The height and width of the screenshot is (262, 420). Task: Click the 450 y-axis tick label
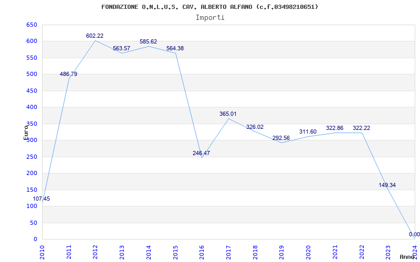[x=31, y=91]
